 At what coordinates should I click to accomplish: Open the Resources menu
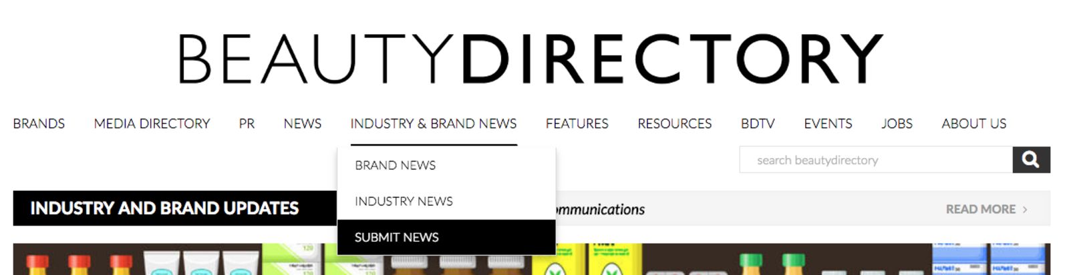pyautogui.click(x=674, y=124)
